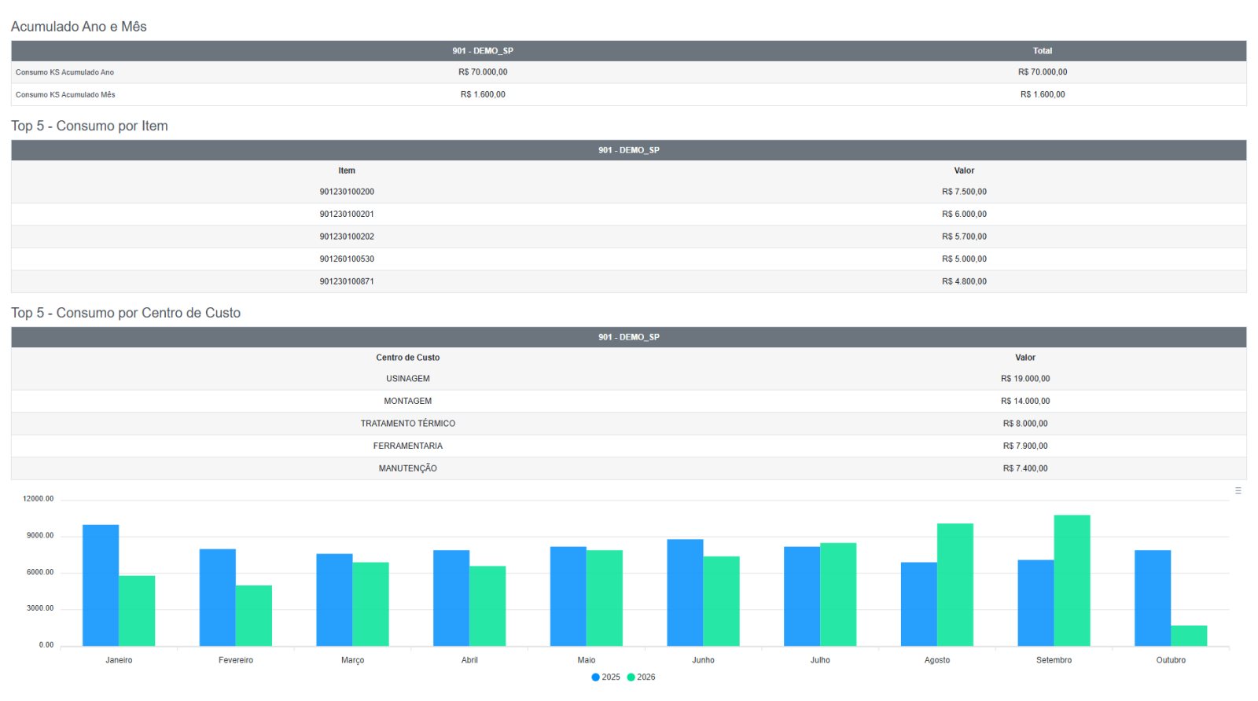Click the 'R$ 6.000,00' item value
Image resolution: width=1258 pixels, height=701 pixels.
pos(964,214)
